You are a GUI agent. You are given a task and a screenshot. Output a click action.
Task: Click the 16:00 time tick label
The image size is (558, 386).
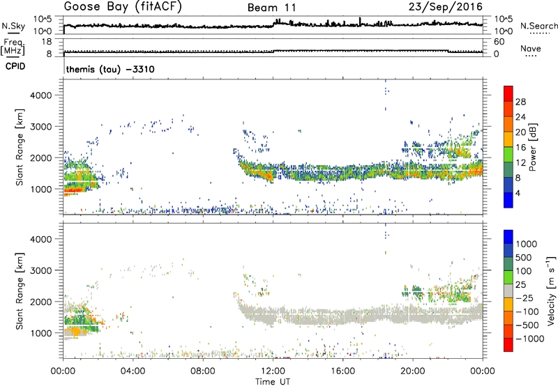point(342,371)
